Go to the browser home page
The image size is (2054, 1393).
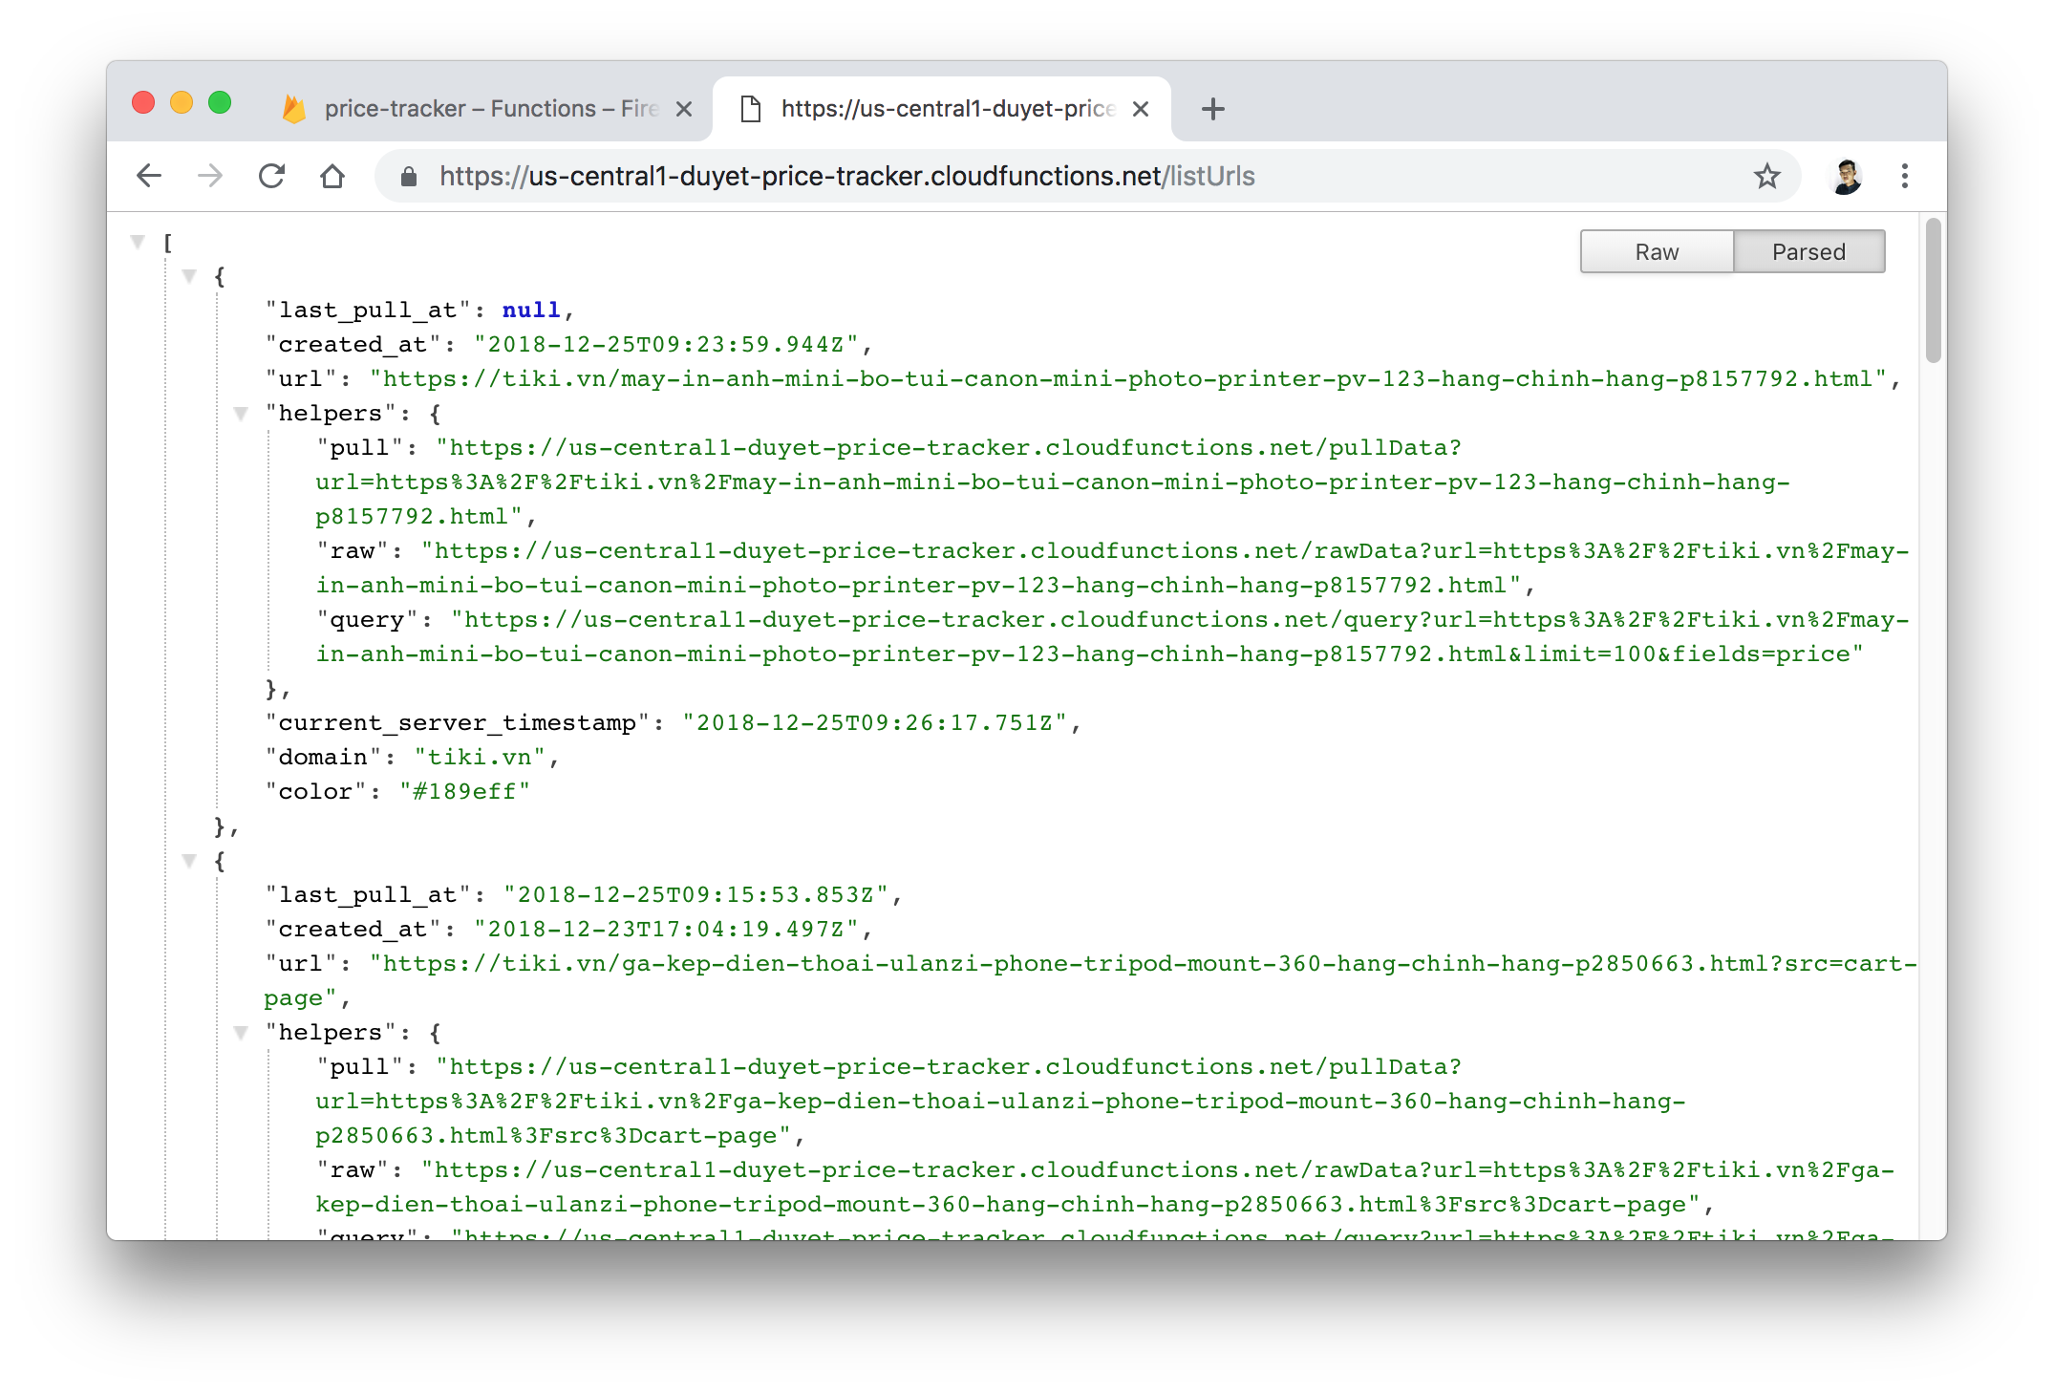click(332, 176)
